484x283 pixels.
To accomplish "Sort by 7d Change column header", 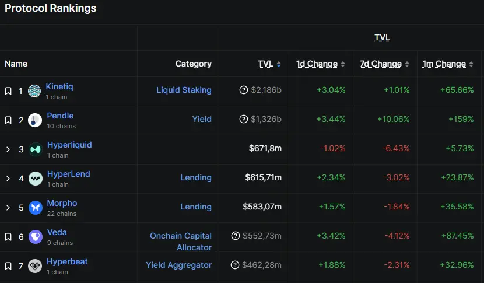I will coord(382,64).
